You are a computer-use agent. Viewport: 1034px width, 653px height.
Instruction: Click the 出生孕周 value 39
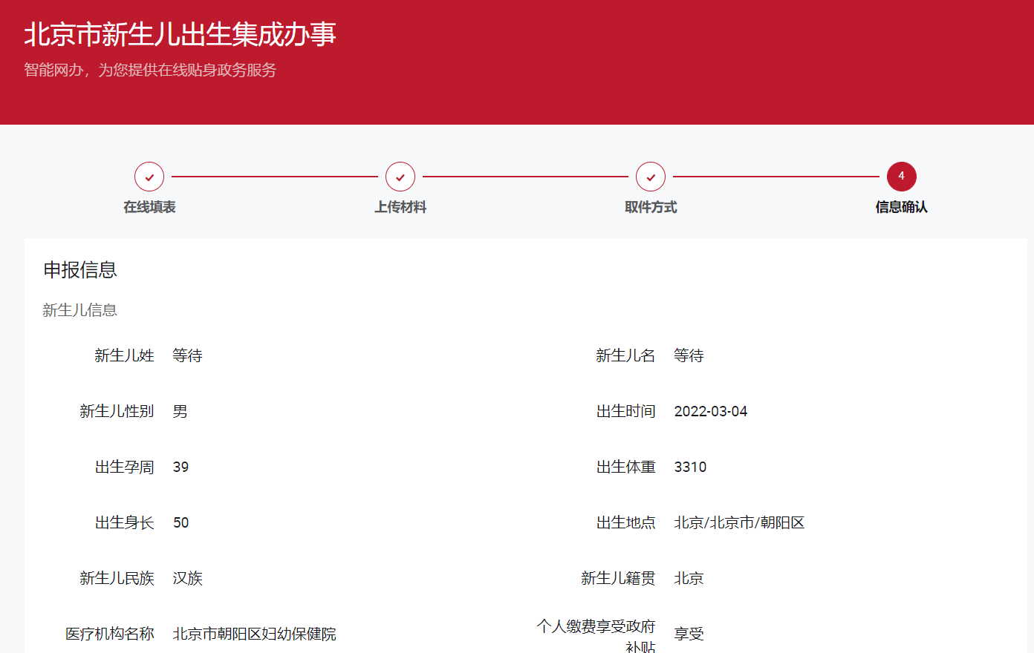click(x=181, y=467)
